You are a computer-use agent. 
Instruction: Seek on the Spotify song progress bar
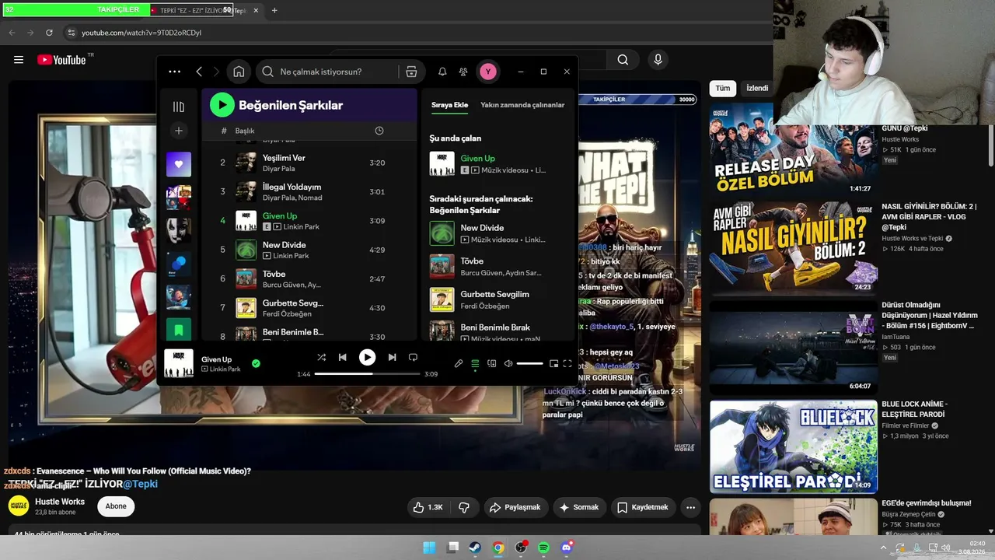coord(367,374)
